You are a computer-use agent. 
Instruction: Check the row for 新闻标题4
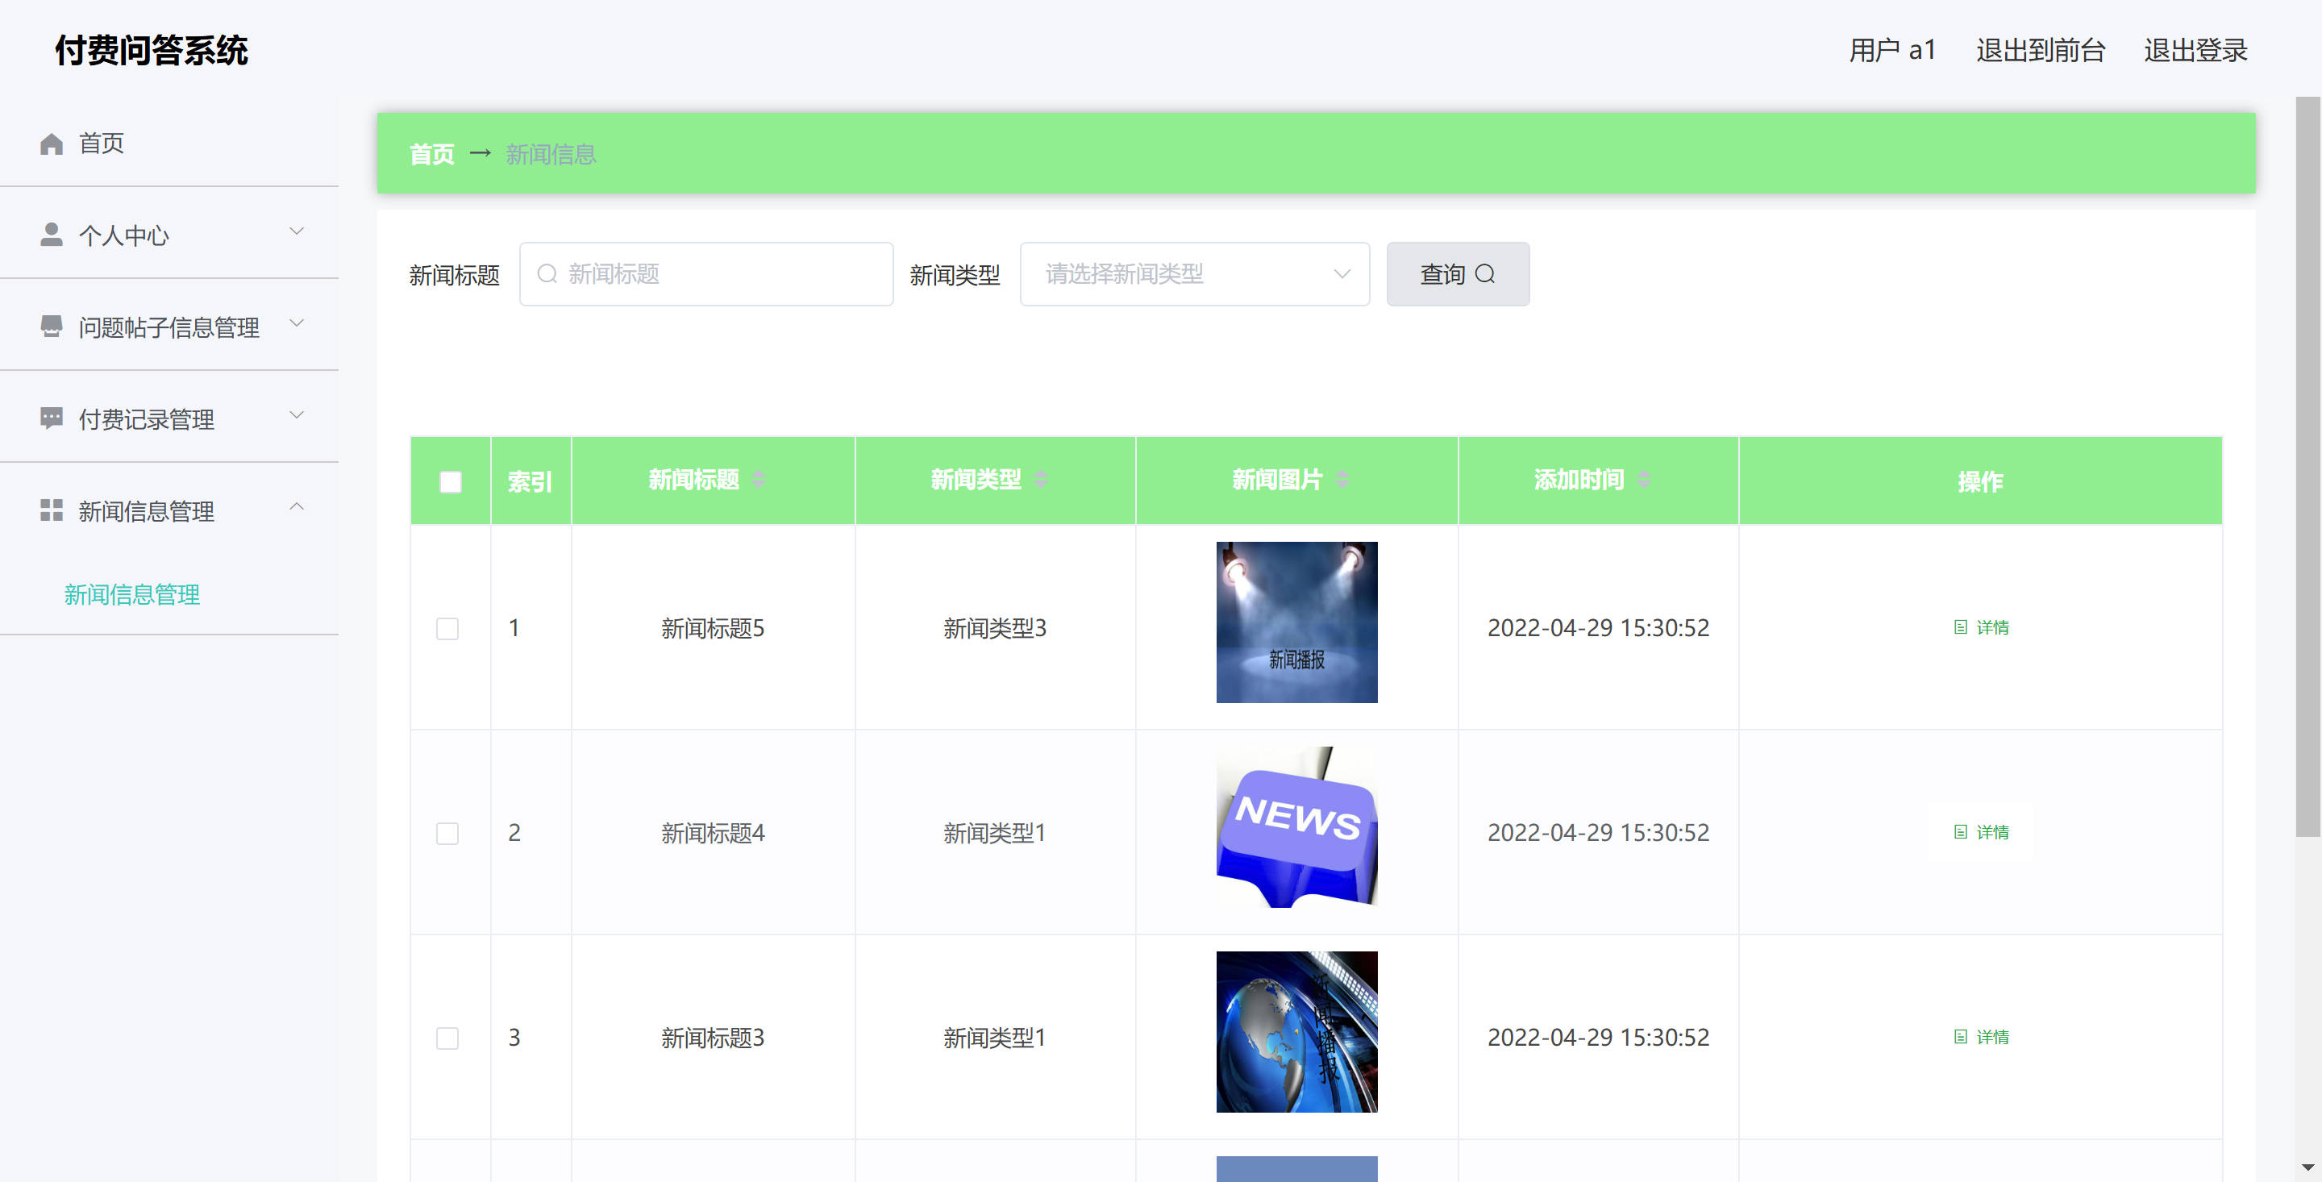point(447,833)
